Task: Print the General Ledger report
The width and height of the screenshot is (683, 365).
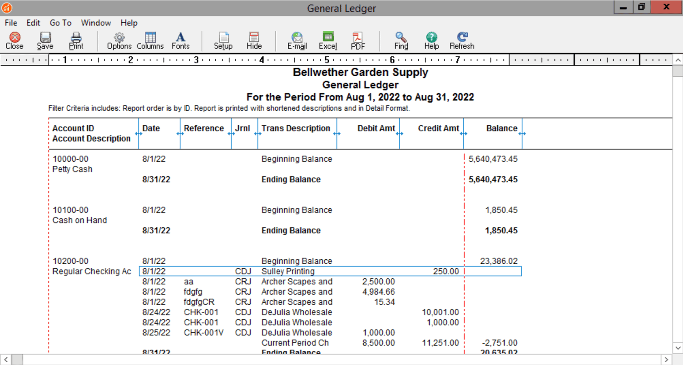Action: tap(76, 40)
